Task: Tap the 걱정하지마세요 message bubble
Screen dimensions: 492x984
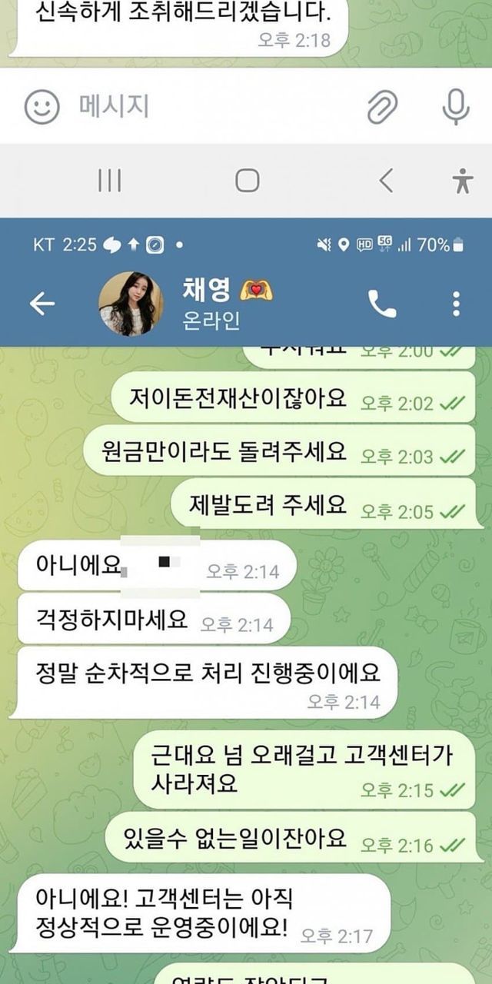Action: pyautogui.click(x=154, y=619)
